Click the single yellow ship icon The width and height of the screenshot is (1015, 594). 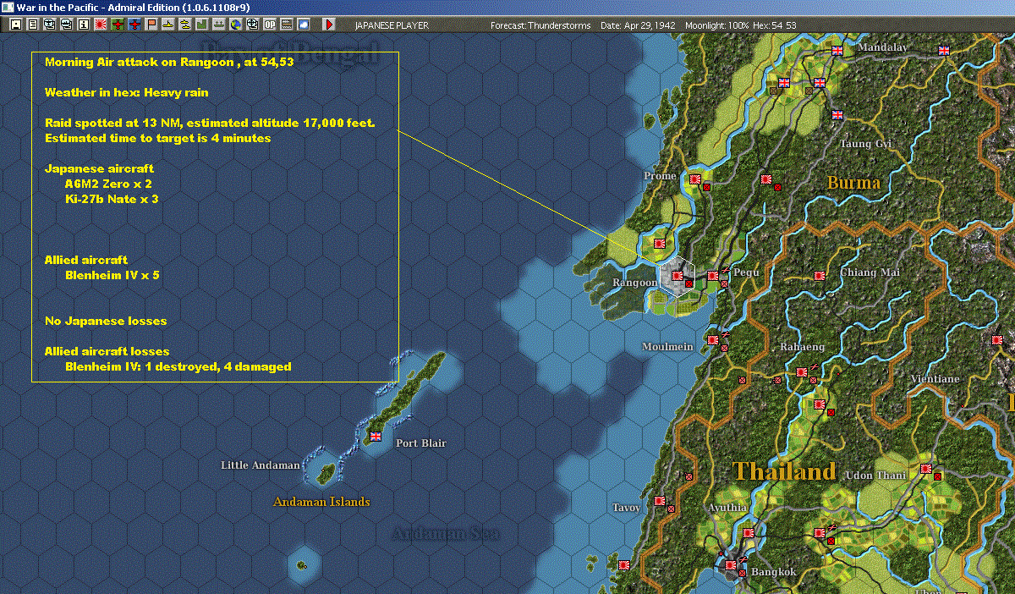[x=167, y=25]
